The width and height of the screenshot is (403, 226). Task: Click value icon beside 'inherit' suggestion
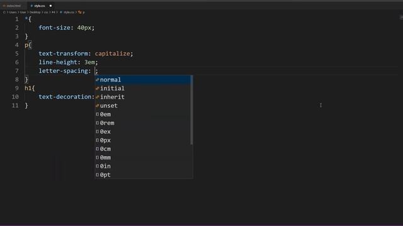pyautogui.click(x=98, y=97)
